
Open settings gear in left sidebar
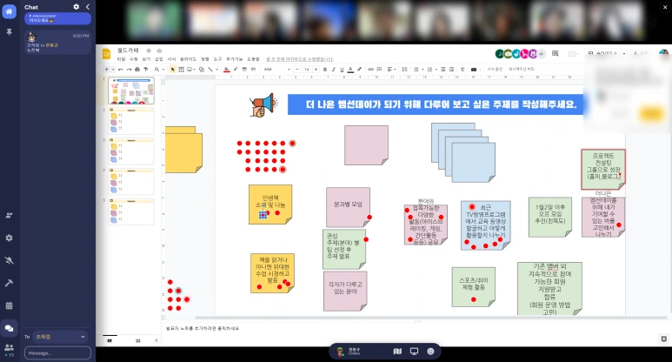[x=9, y=238]
